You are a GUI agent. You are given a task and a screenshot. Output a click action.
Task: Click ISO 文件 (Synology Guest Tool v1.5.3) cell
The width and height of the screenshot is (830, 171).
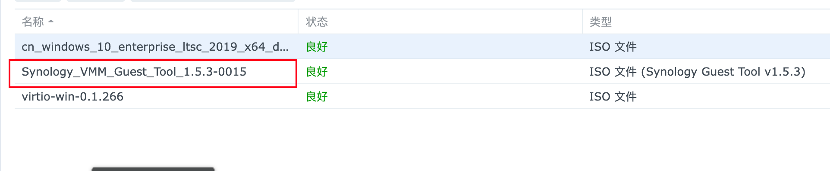tap(698, 71)
